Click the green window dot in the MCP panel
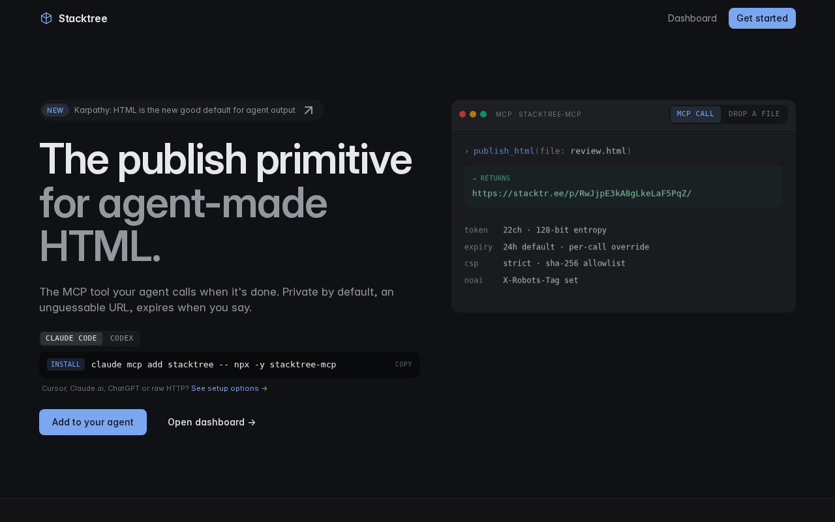This screenshot has height=522, width=835. click(483, 114)
